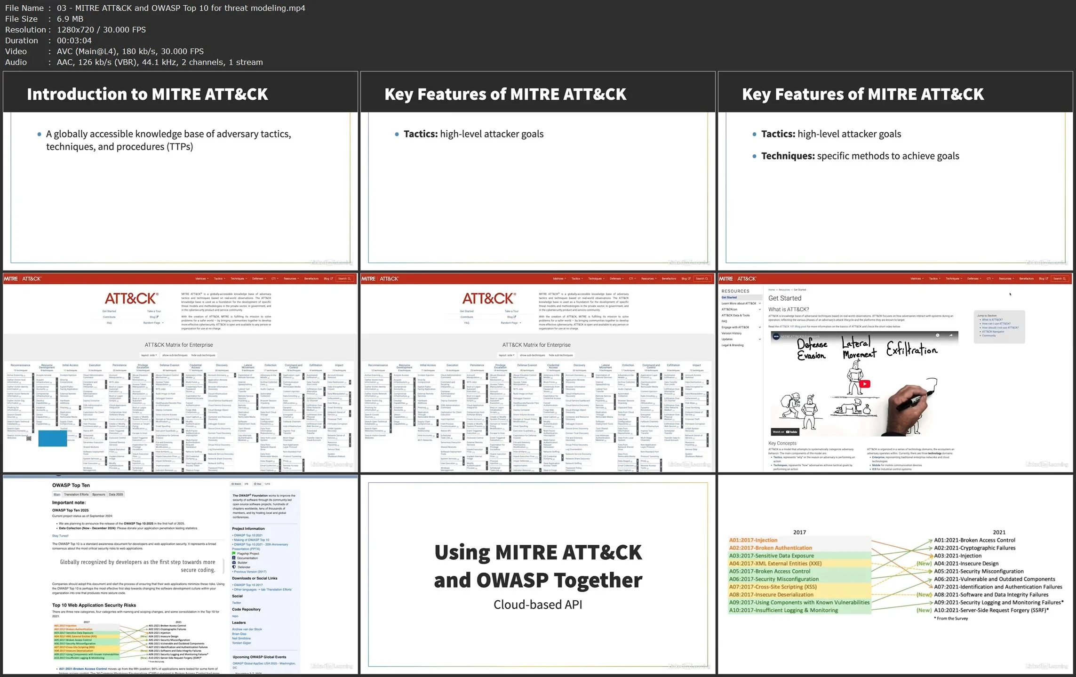Screen dimensions: 1076x677
Task: Click Star button on OWASP page
Action: (x=258, y=484)
